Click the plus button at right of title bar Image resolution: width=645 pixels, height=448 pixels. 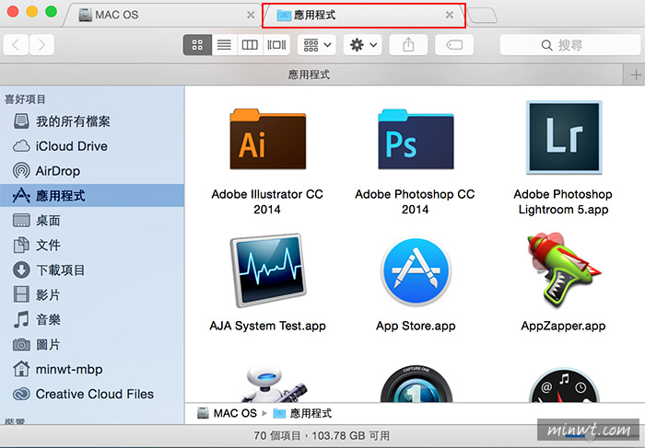[636, 75]
